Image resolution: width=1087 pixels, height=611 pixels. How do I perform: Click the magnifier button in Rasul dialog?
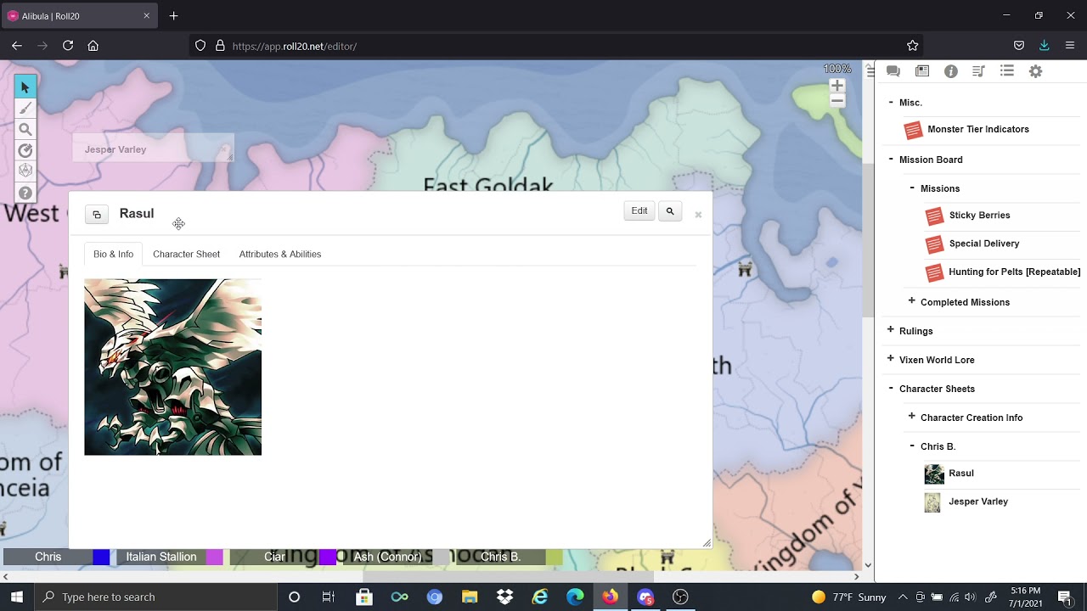click(x=670, y=211)
